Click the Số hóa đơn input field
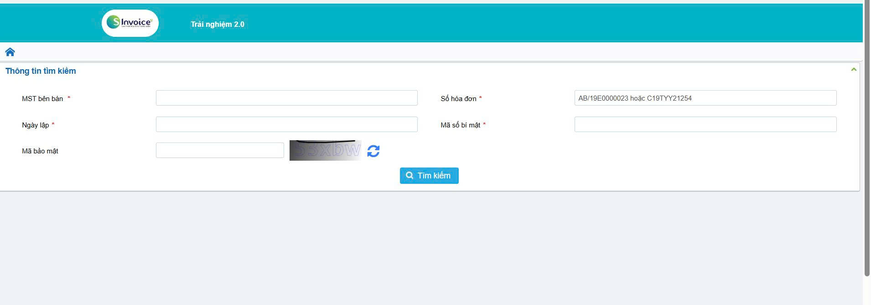This screenshot has height=305, width=871. (x=705, y=98)
